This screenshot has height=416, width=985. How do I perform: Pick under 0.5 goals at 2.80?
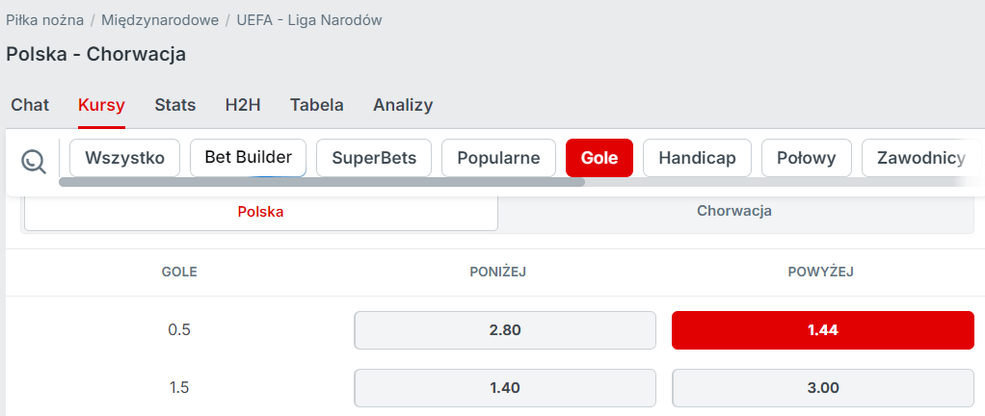504,329
